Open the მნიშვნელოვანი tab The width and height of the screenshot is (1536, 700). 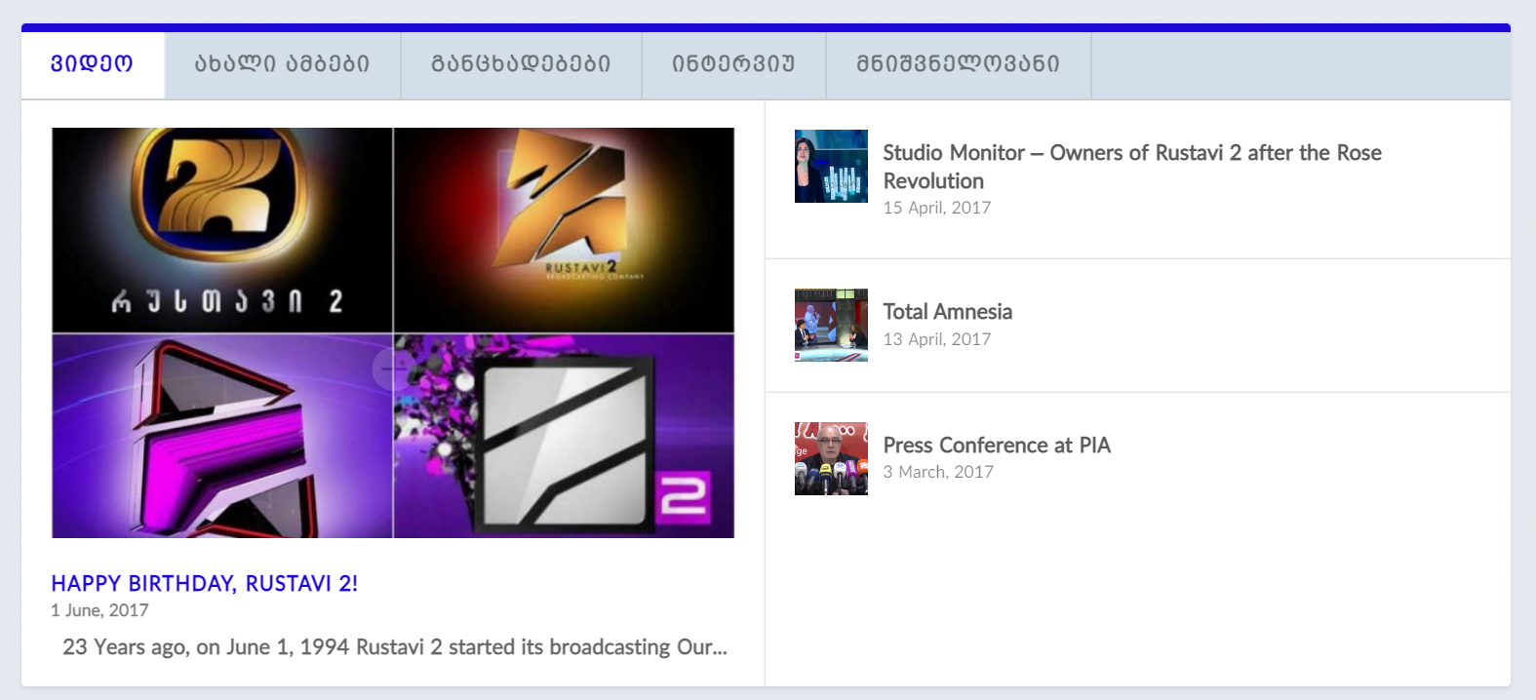point(959,64)
